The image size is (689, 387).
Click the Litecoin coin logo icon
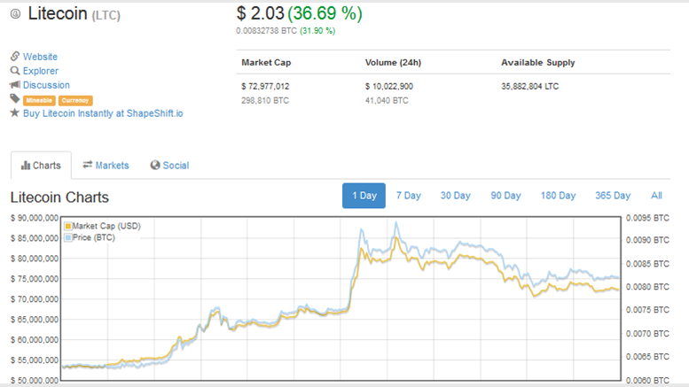coord(15,14)
